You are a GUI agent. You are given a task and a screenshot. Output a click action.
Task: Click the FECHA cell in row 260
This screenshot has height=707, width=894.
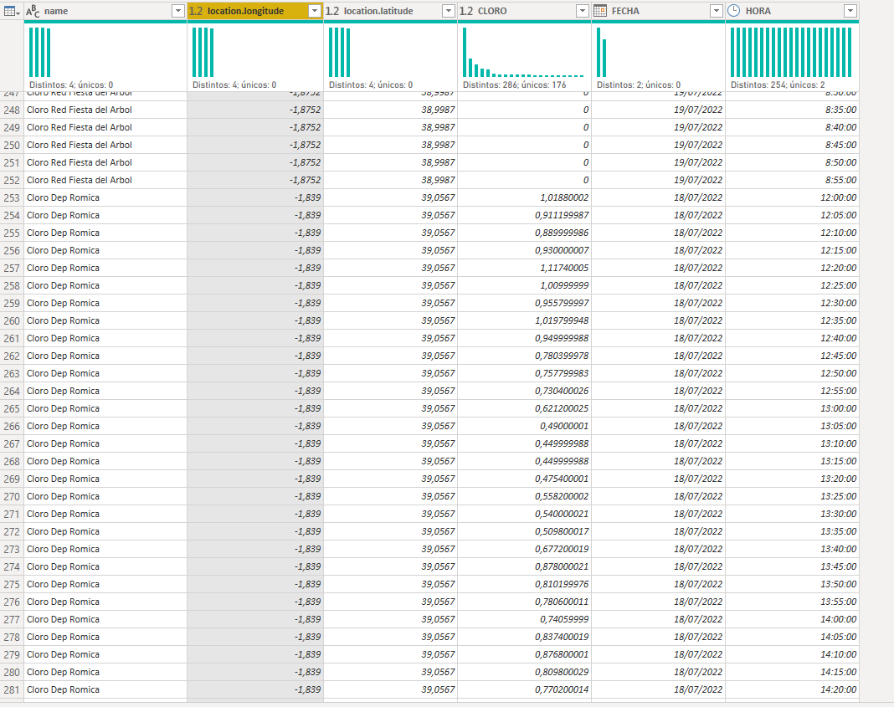[x=659, y=320]
